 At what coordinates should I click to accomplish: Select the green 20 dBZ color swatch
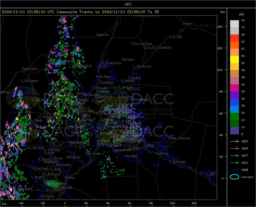tap(234, 116)
